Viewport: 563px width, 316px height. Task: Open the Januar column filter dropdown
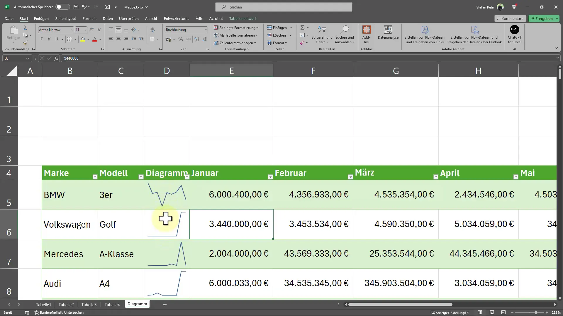tap(270, 177)
